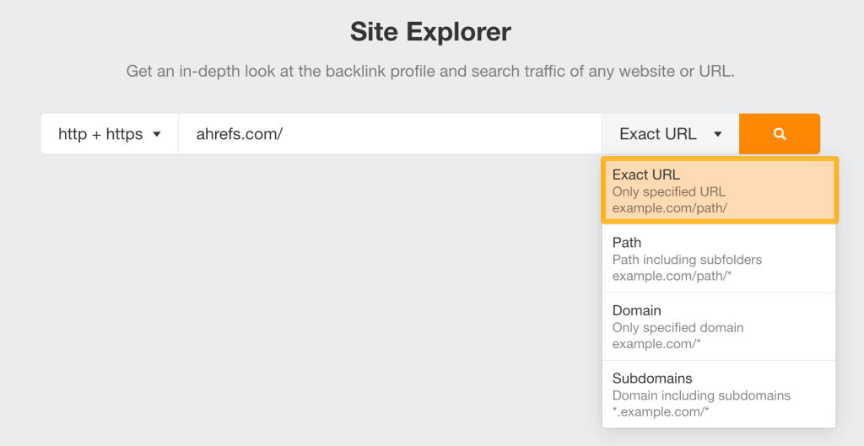Image resolution: width=864 pixels, height=446 pixels.
Task: Select the Path mode option
Action: (719, 259)
